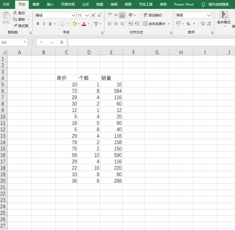Open the Review (审阅) tab
Image resolution: width=235 pixels, height=230 pixels.
coord(114,4)
